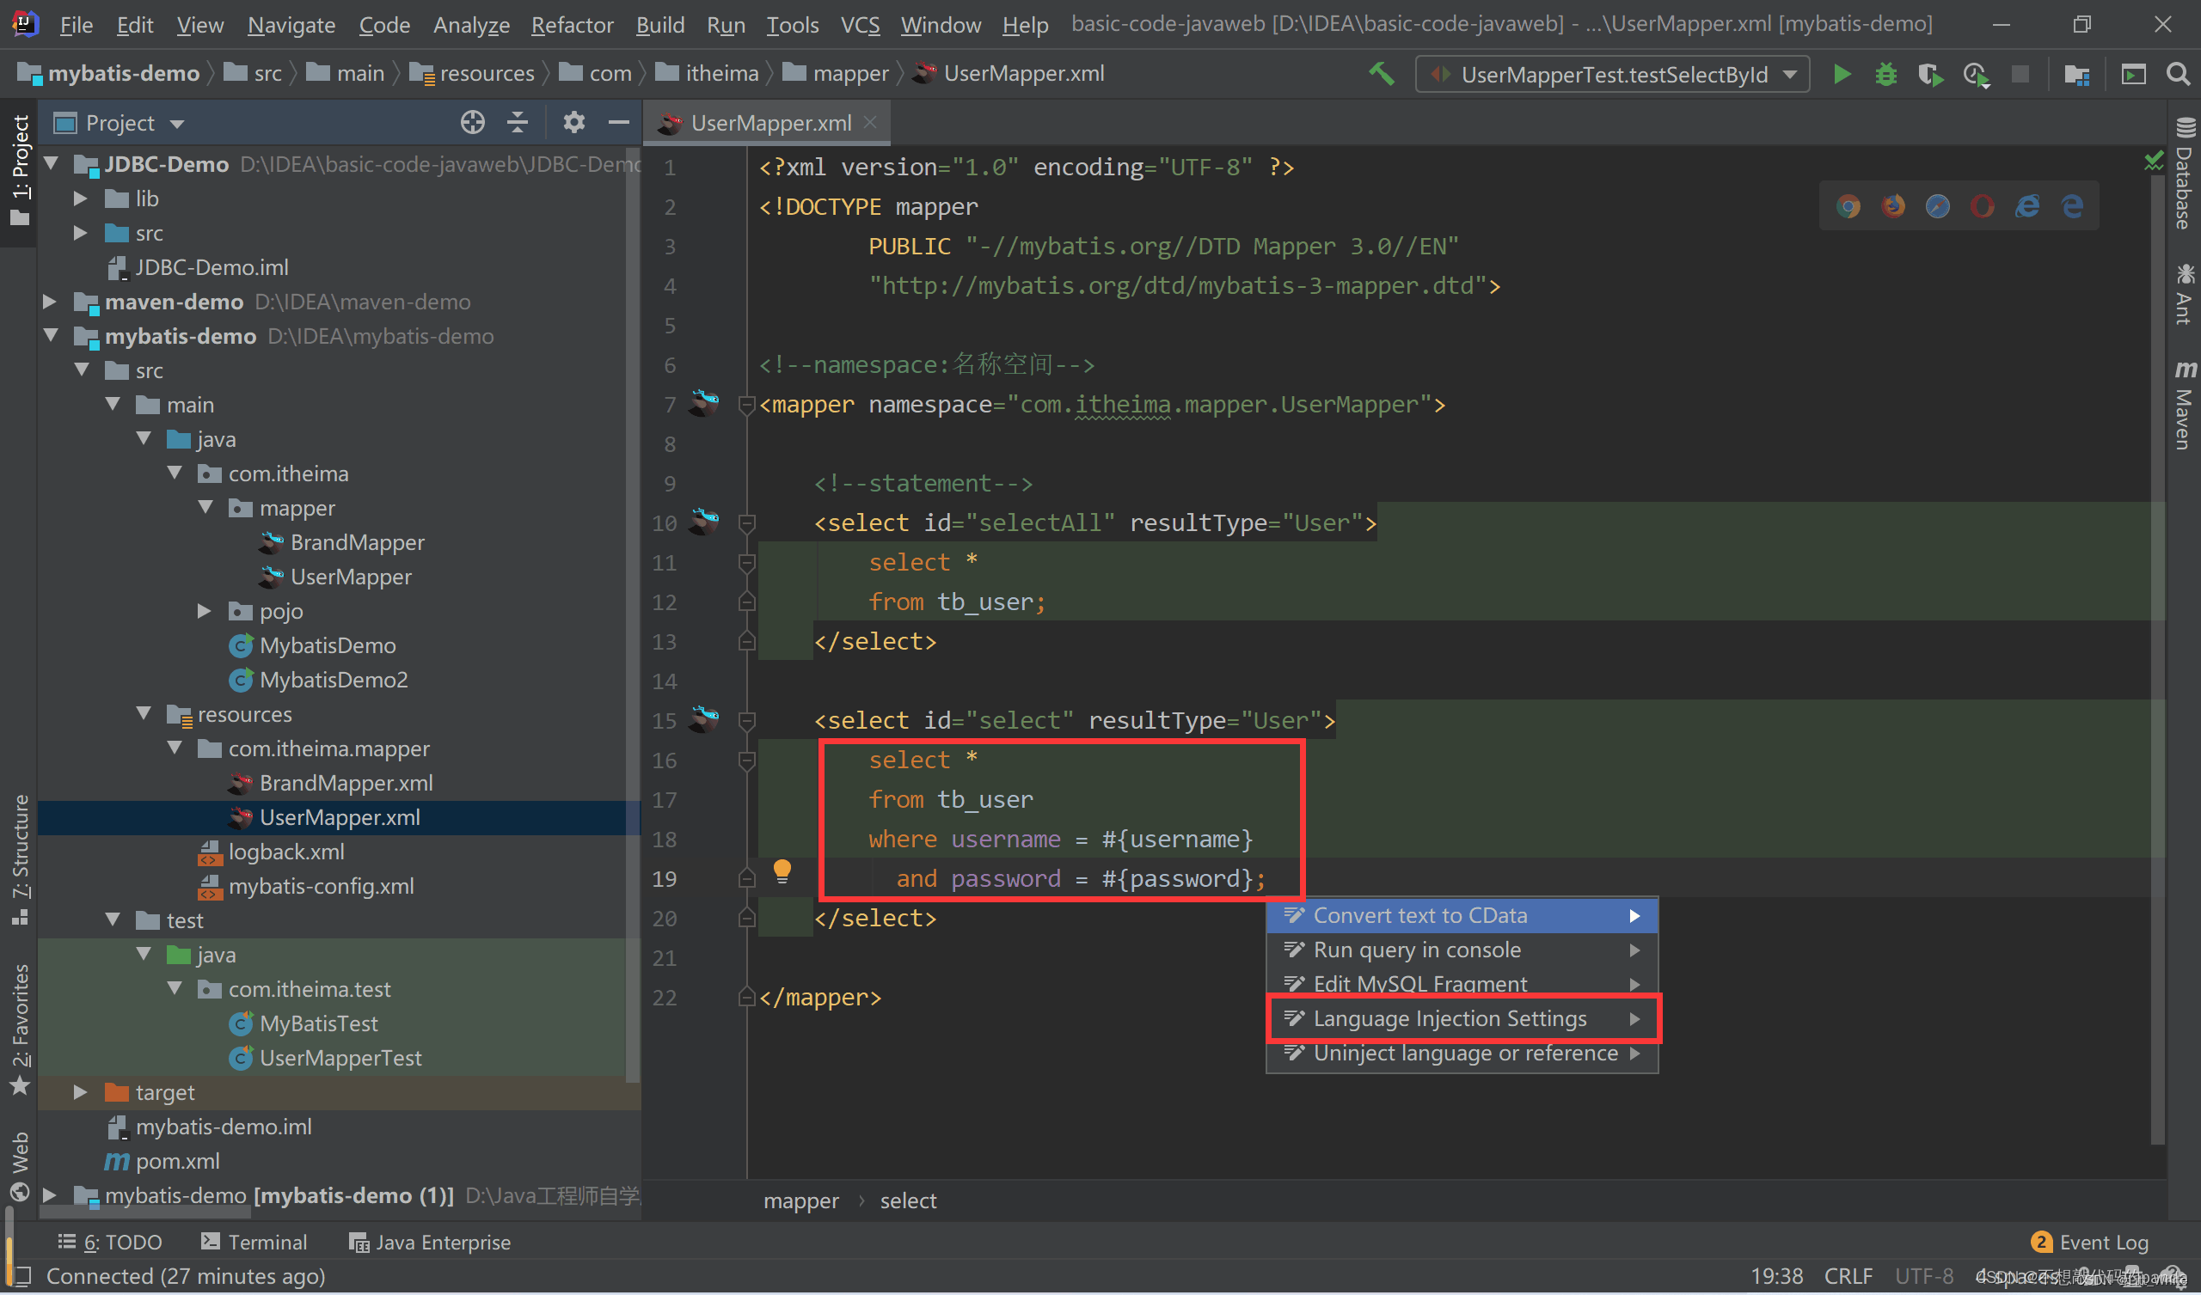Click the Build project hammer icon
The height and width of the screenshot is (1295, 2201).
click(1381, 74)
